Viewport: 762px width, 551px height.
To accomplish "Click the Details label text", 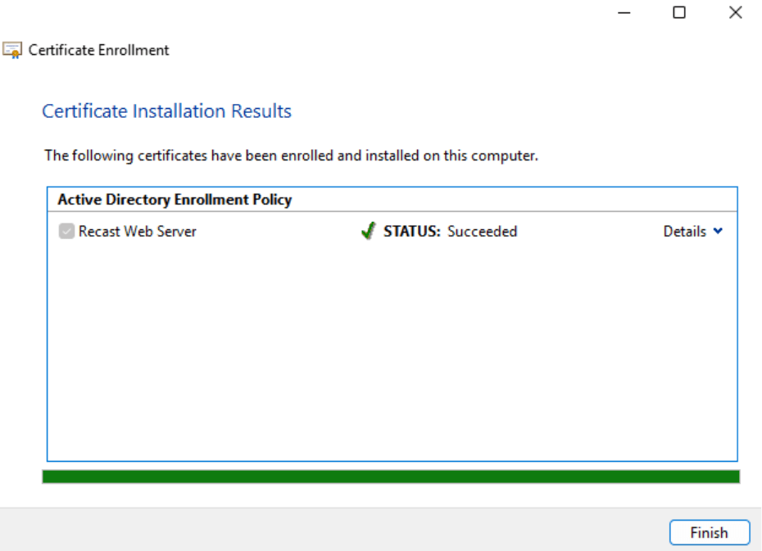I will click(684, 232).
